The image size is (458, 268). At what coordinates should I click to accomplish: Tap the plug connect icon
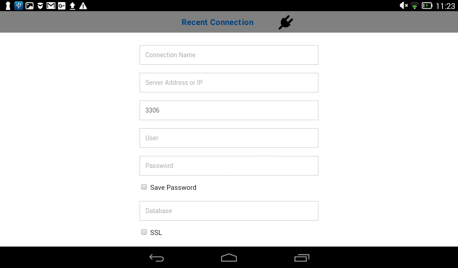(x=286, y=22)
